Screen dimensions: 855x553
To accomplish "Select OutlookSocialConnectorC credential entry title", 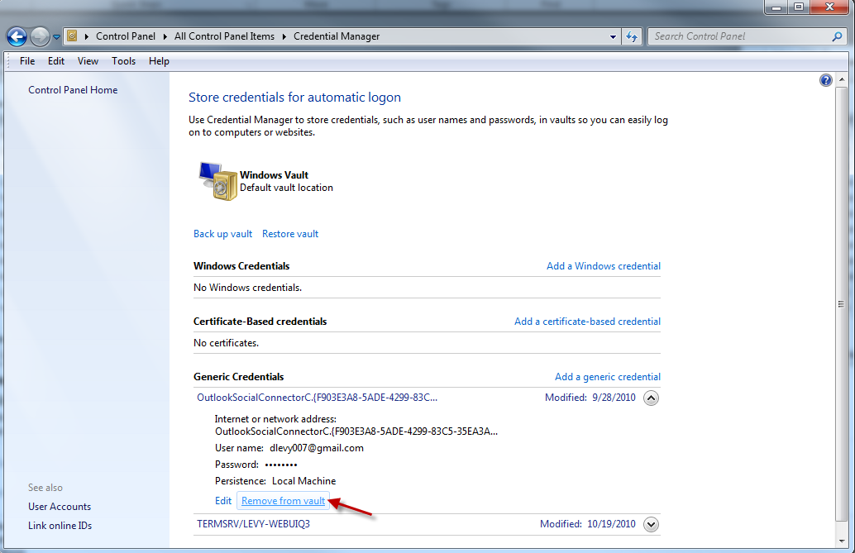I will tap(317, 398).
